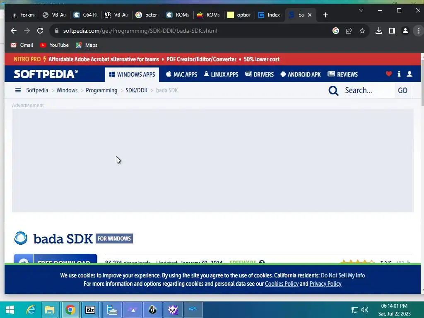Go to Softpedia breadcrumb link
This screenshot has height=318, width=424.
tap(37, 90)
